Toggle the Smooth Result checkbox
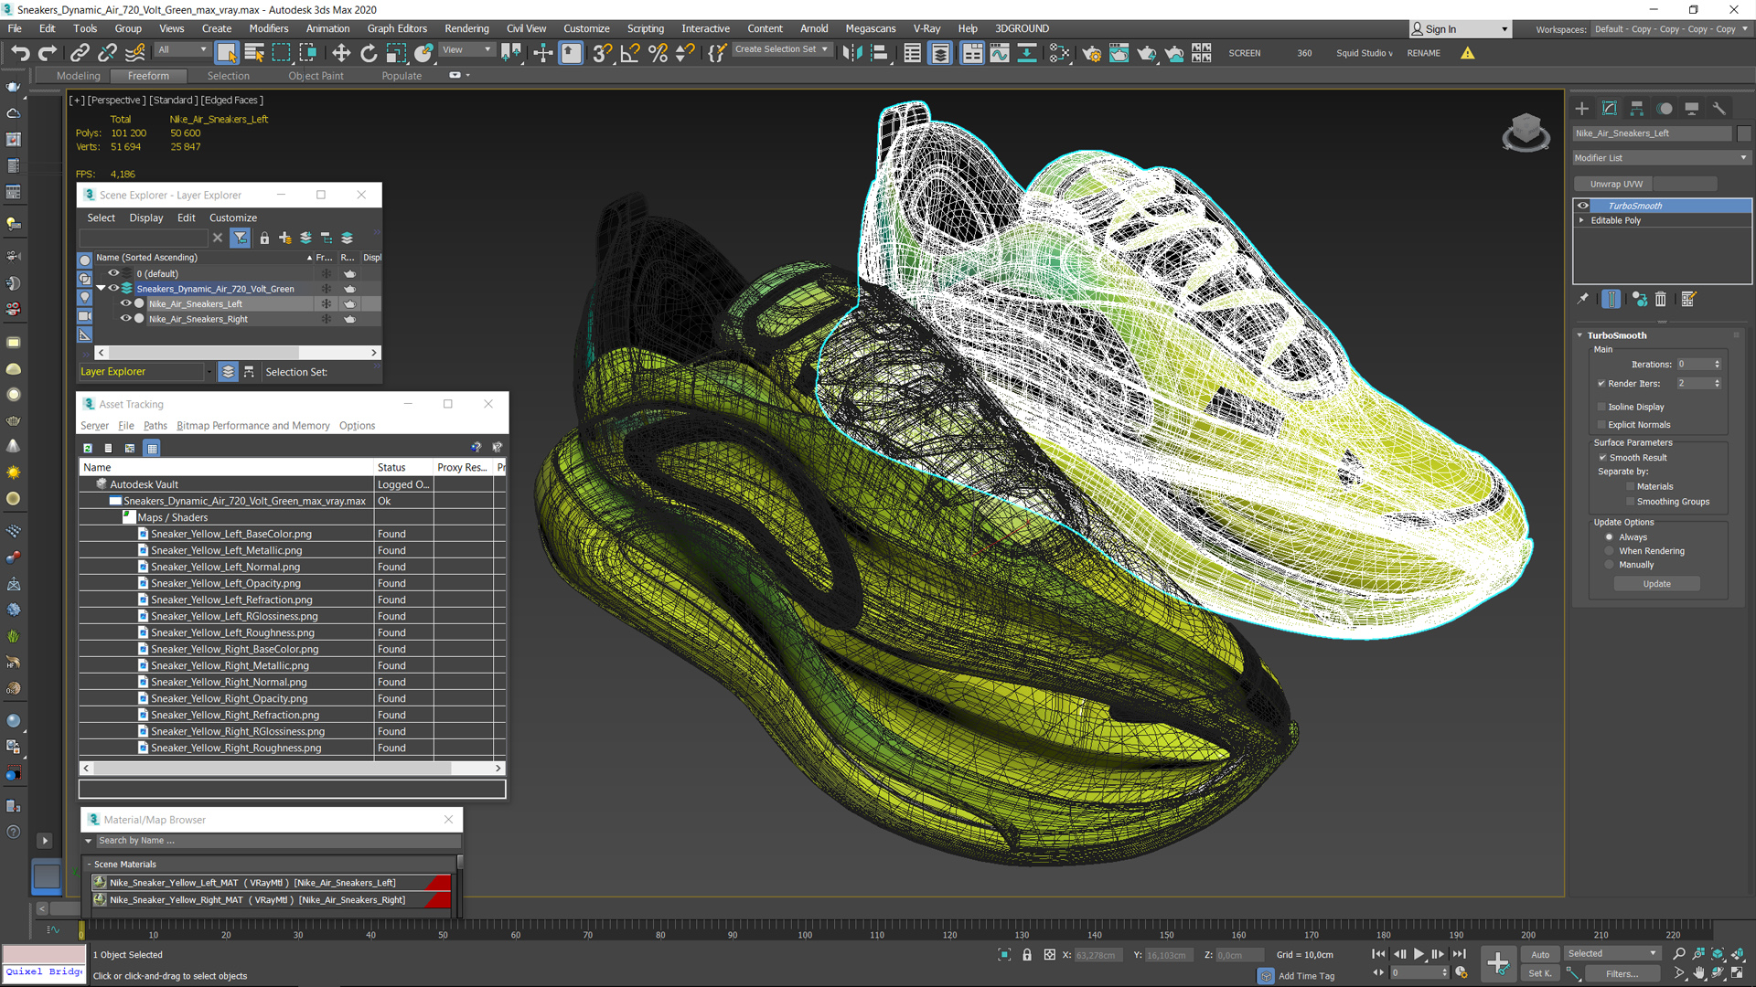 (x=1602, y=458)
